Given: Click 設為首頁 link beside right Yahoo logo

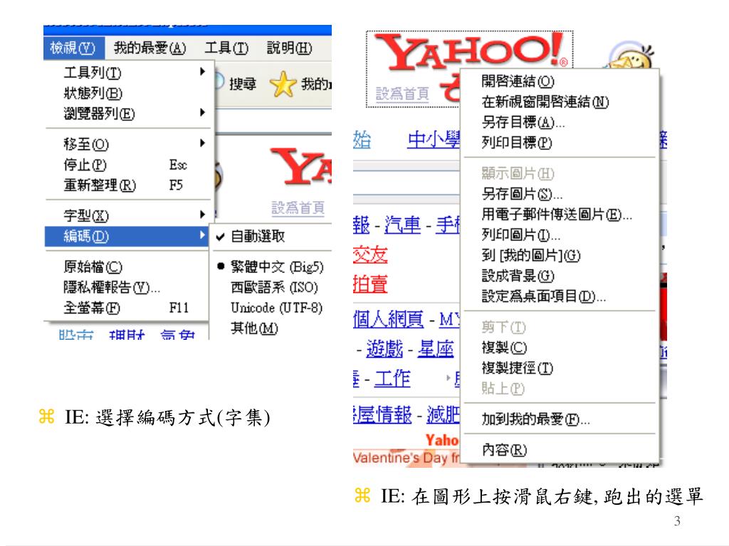Looking at the screenshot, I should click(x=402, y=93).
